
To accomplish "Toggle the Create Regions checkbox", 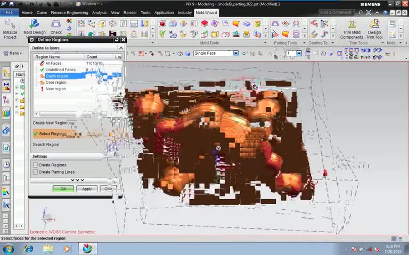I will click(x=36, y=165).
